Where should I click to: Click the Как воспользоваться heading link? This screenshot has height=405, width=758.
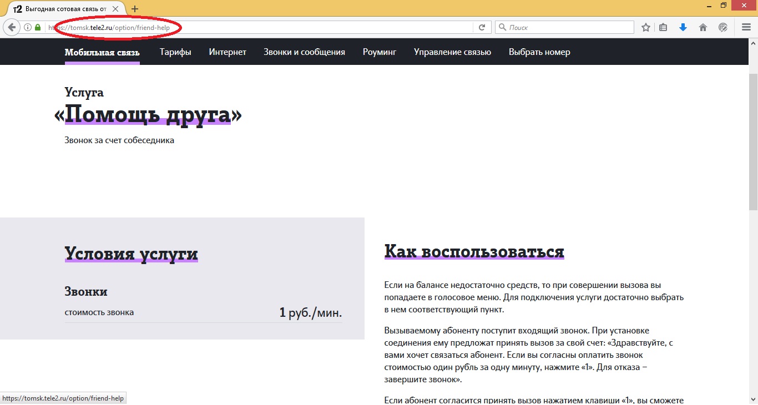click(x=474, y=251)
